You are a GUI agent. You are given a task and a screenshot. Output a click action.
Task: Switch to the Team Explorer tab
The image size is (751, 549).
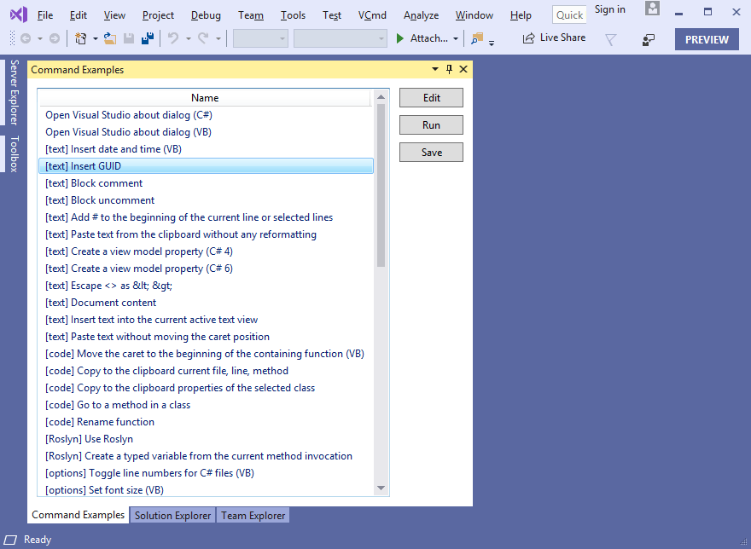[x=253, y=516]
